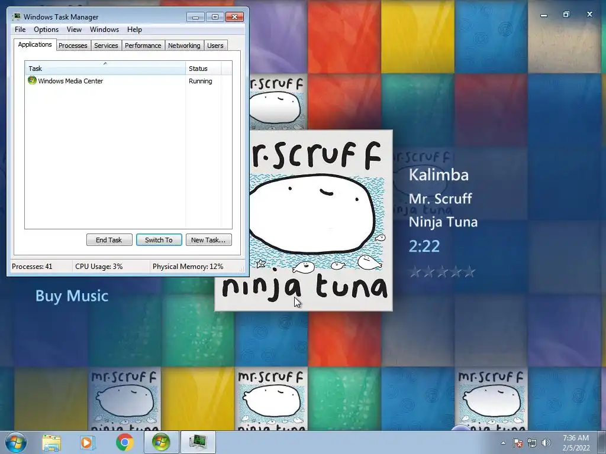Image resolution: width=606 pixels, height=454 pixels.
Task: Select Windows Media Center icon in task list
Action: [32, 80]
